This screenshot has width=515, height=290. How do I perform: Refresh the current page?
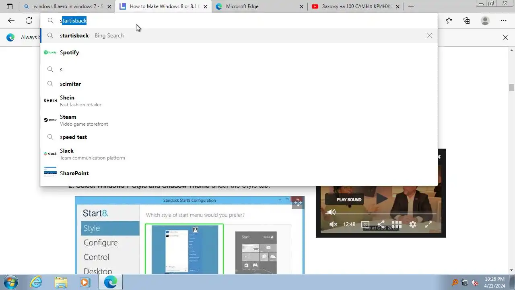(x=29, y=21)
